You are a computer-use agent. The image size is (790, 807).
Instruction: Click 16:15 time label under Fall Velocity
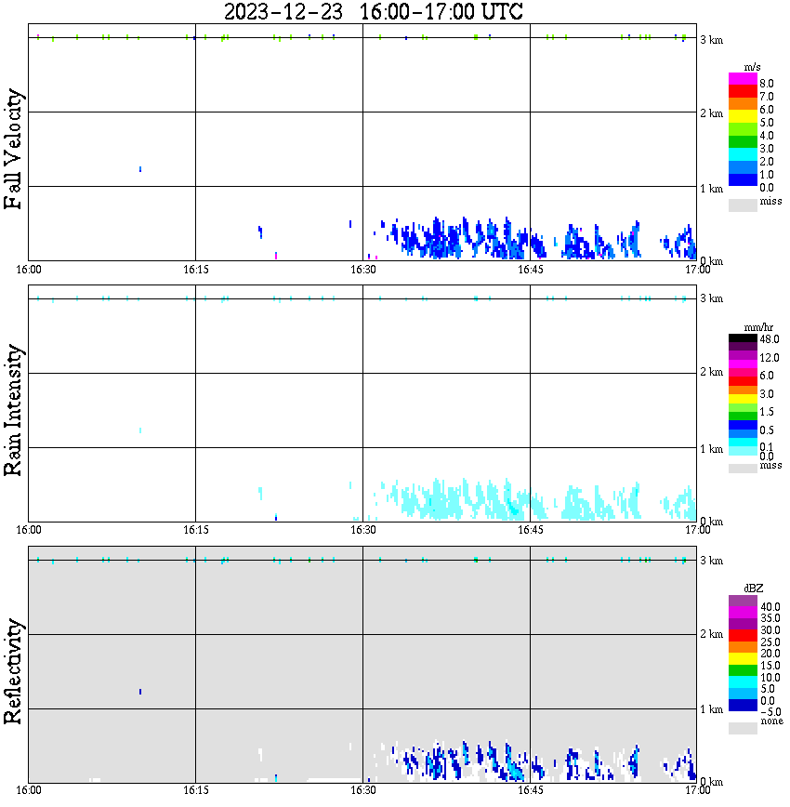coord(195,270)
